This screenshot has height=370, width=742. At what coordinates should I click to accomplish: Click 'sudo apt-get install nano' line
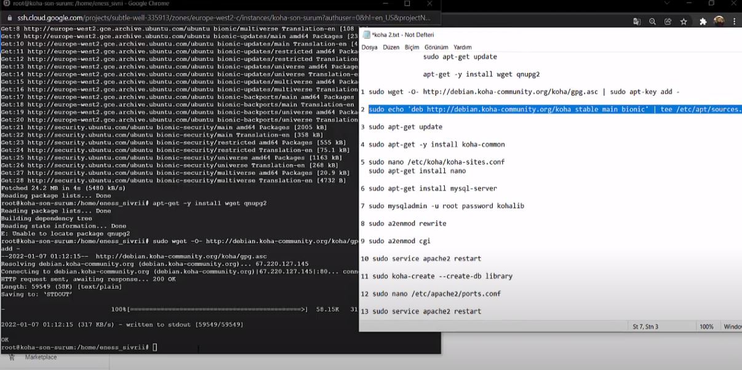417,171
